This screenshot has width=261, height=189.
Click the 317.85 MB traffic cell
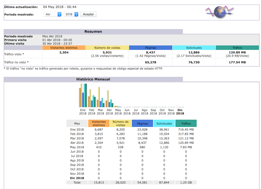tap(186, 134)
